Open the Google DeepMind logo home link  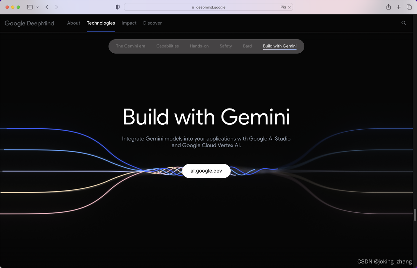coord(29,23)
